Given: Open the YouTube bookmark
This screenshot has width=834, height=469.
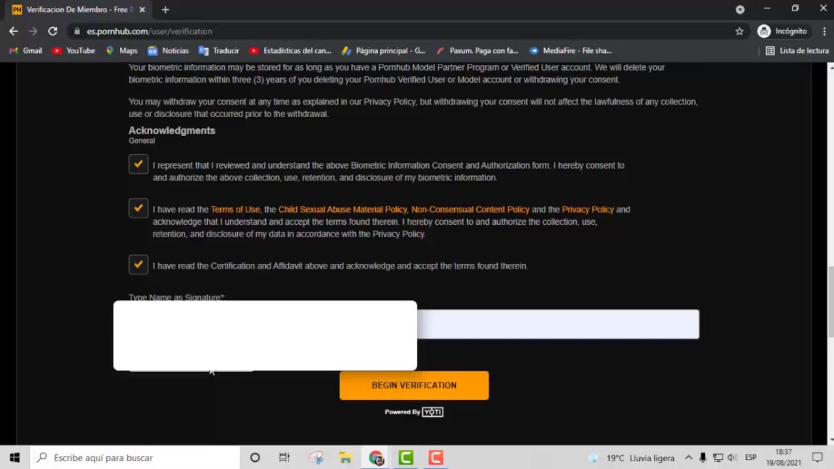Looking at the screenshot, I should [74, 51].
